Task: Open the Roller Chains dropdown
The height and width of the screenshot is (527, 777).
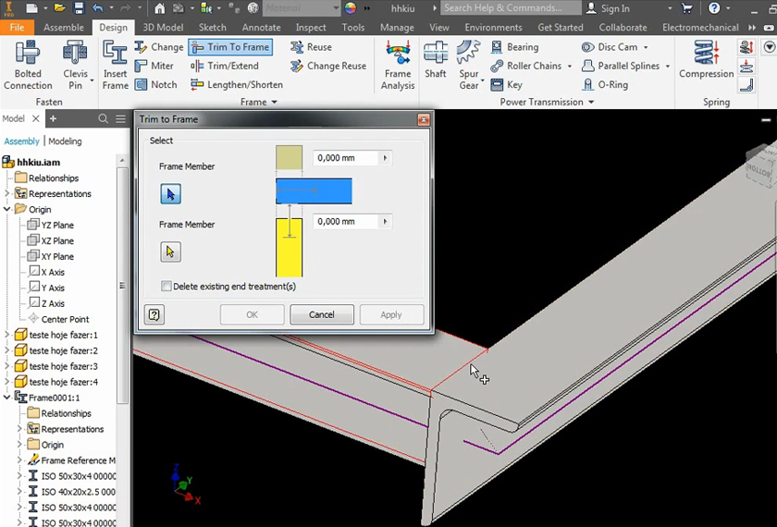Action: [x=570, y=67]
